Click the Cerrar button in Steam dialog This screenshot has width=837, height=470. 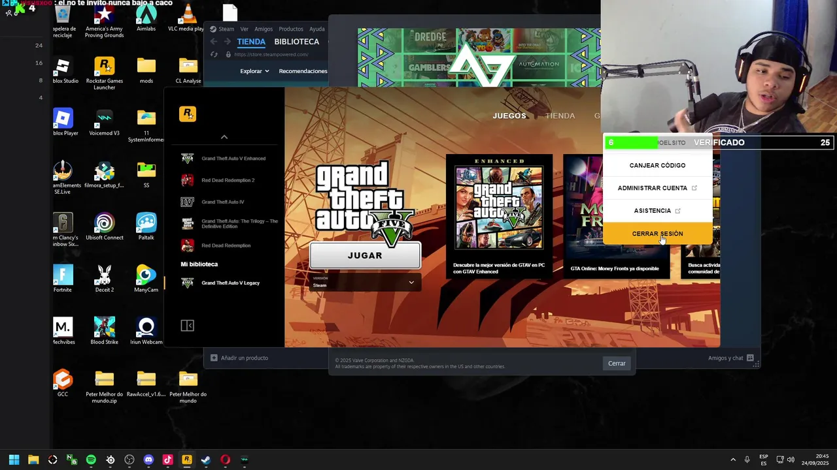click(x=617, y=364)
